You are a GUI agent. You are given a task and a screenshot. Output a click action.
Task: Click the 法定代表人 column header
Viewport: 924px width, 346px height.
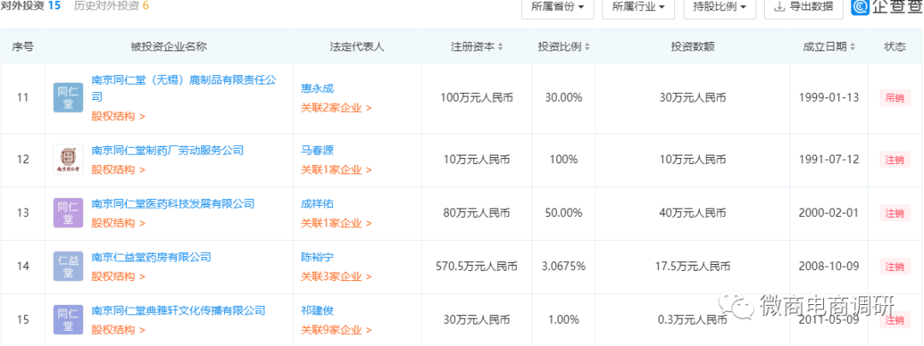pos(357,47)
